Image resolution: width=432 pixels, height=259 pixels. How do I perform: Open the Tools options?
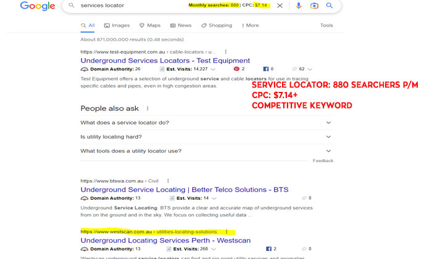coord(326,25)
